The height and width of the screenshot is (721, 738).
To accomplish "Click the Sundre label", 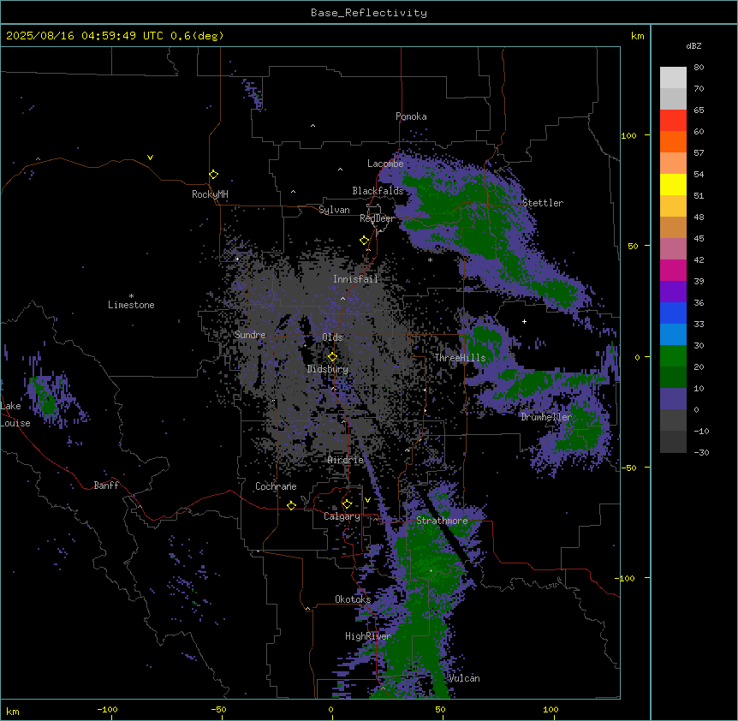I will (x=250, y=335).
